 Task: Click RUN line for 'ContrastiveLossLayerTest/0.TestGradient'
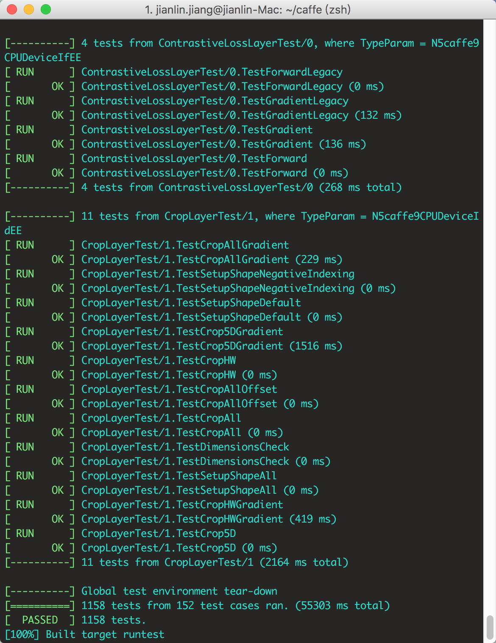(159, 130)
